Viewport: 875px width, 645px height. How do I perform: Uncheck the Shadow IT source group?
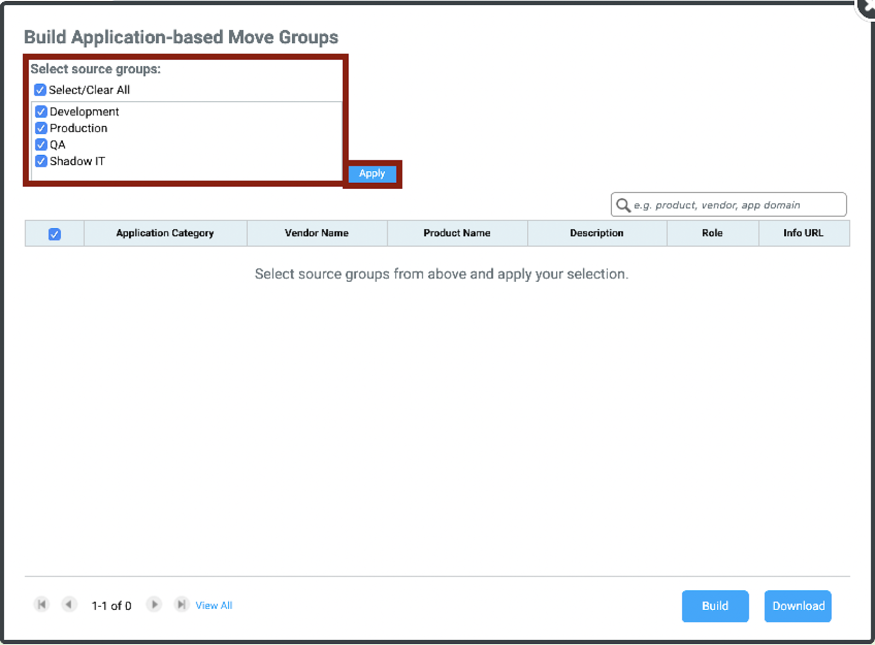tap(41, 161)
